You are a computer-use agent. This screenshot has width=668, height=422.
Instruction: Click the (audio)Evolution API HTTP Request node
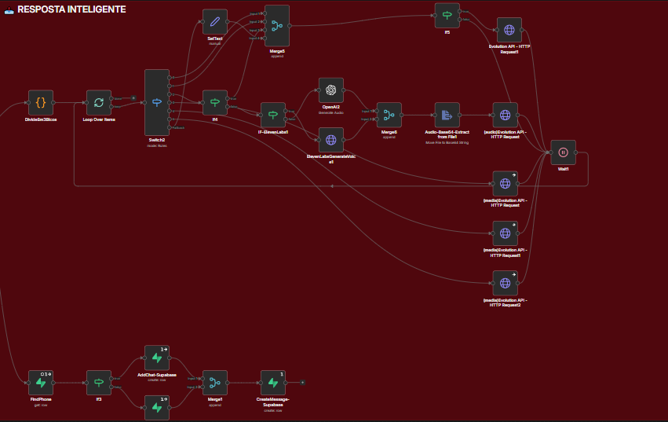(x=505, y=115)
